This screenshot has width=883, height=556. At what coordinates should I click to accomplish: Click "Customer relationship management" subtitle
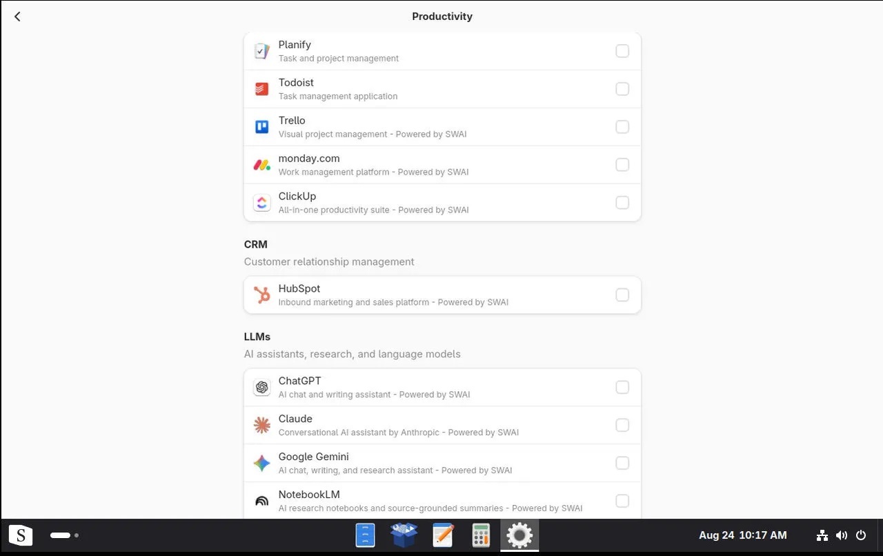pos(329,262)
